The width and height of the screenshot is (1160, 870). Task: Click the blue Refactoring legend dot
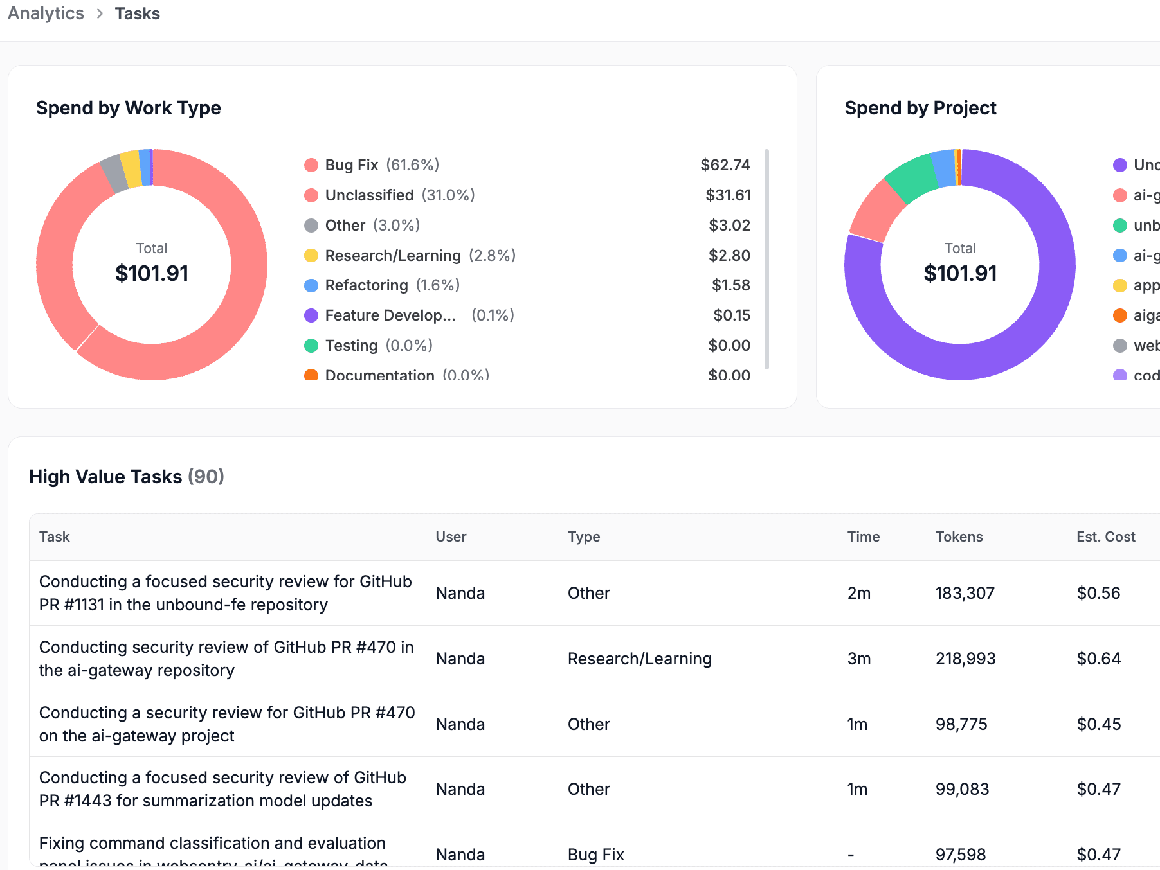pyautogui.click(x=312, y=285)
